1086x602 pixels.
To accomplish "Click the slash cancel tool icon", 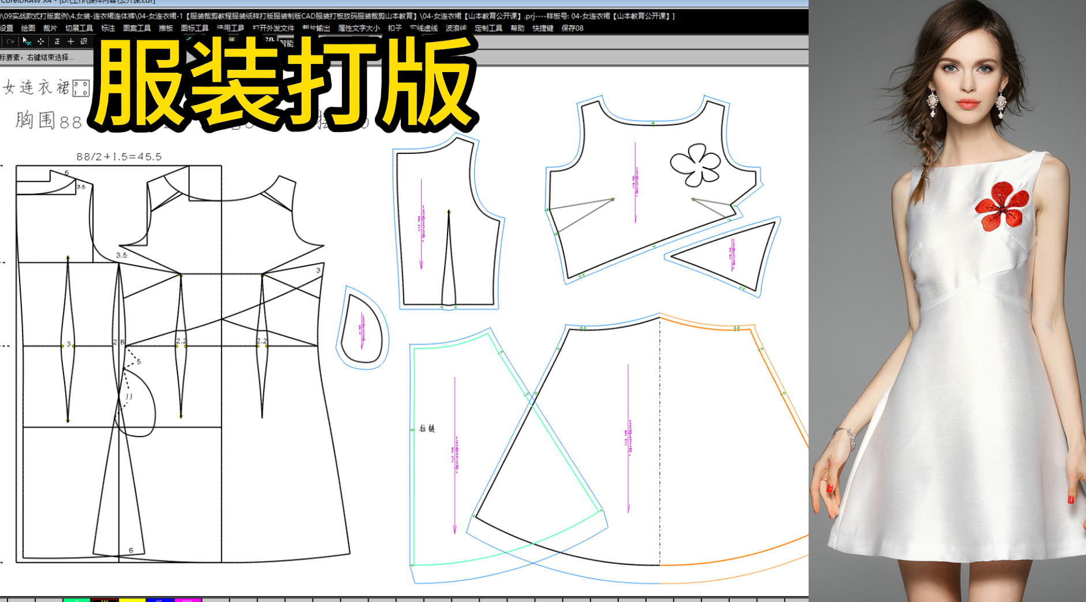I will (84, 42).
